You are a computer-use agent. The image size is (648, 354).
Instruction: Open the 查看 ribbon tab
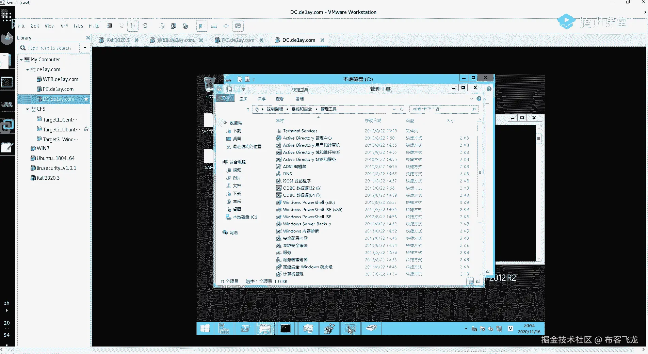(x=280, y=99)
